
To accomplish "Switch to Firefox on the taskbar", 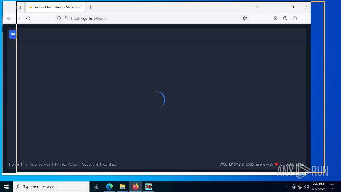I will [x=136, y=187].
